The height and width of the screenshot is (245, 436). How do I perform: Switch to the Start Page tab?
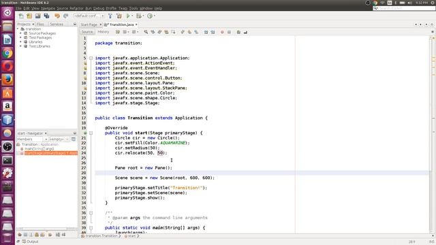[x=89, y=24]
